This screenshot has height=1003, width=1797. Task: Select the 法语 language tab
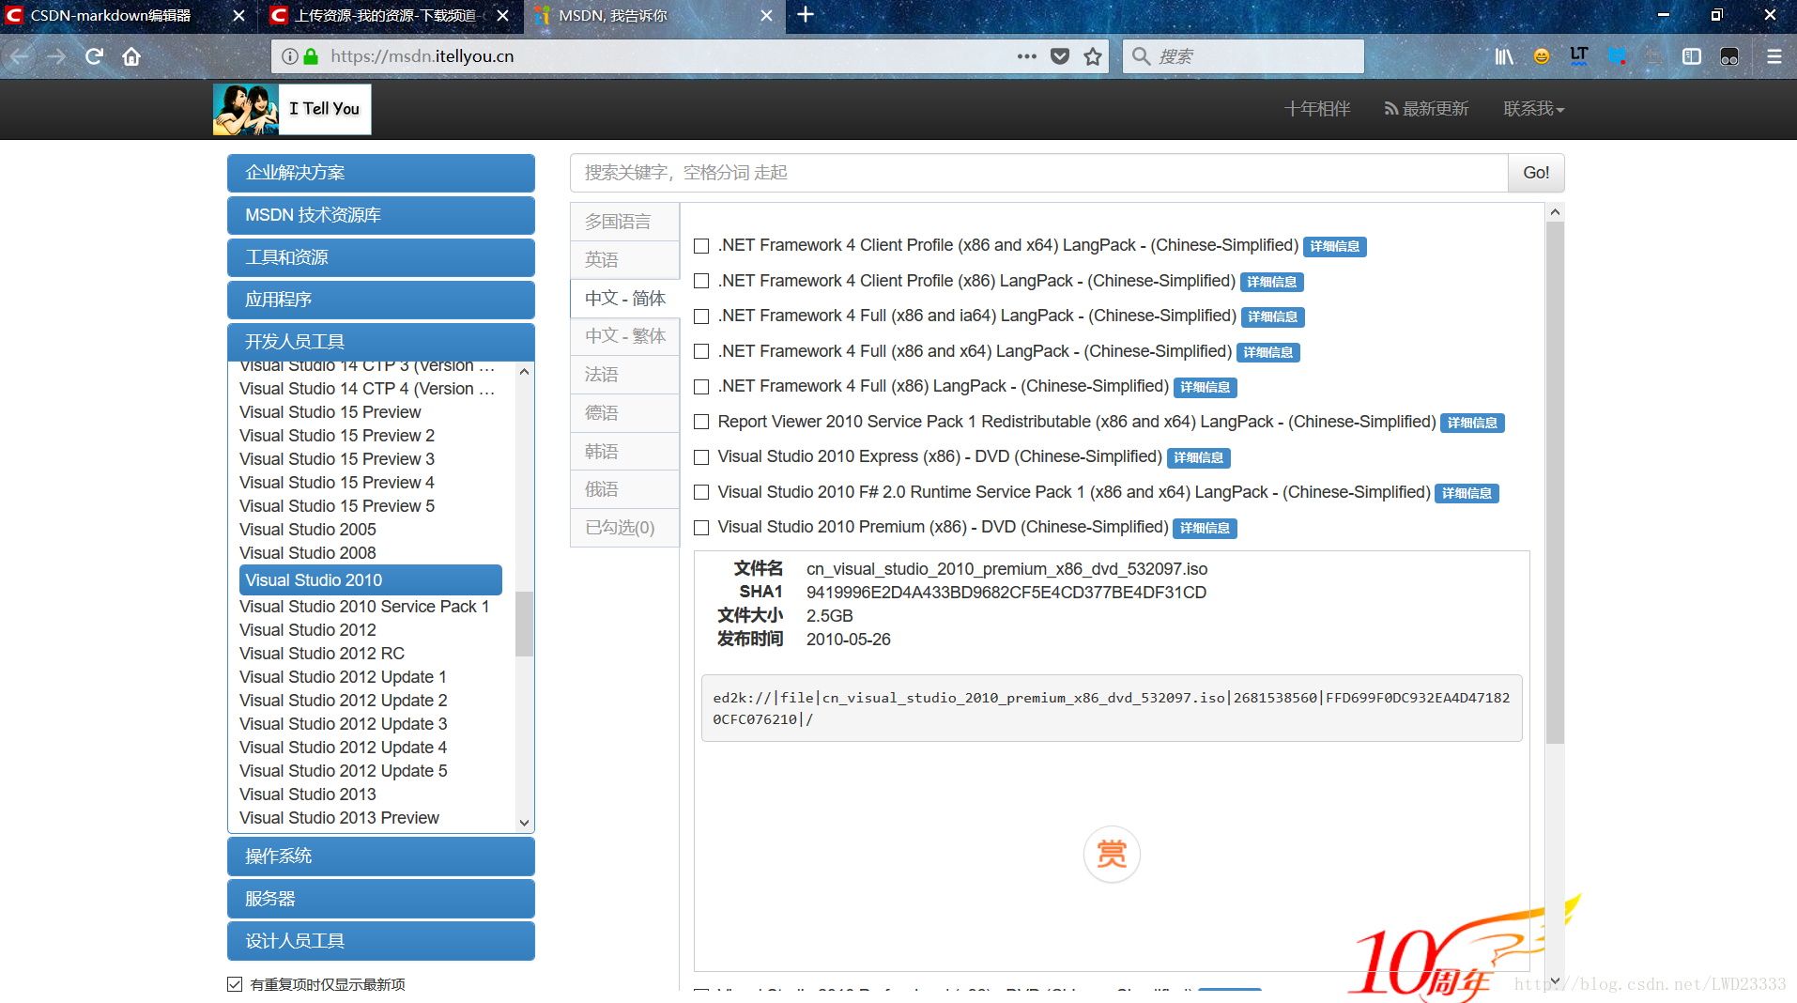[x=624, y=375]
